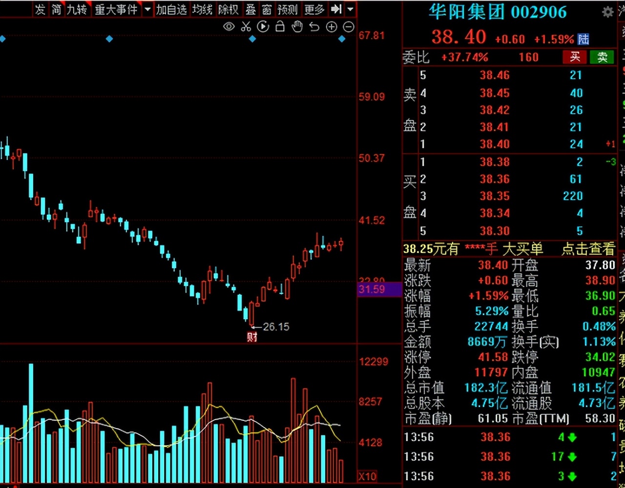Click the 点击查看 link

(588, 249)
